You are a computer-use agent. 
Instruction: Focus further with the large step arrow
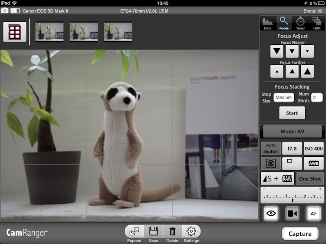point(307,71)
